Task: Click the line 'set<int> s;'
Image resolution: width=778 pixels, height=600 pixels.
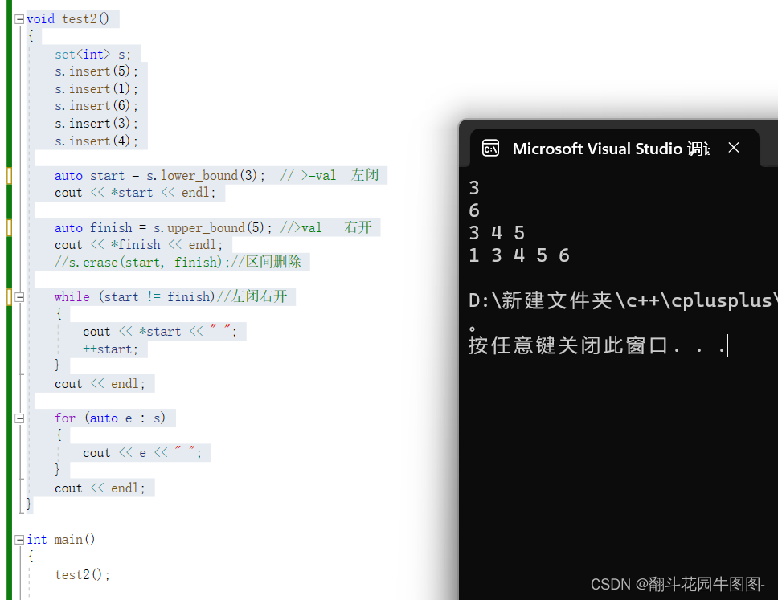Action: pyautogui.click(x=92, y=54)
